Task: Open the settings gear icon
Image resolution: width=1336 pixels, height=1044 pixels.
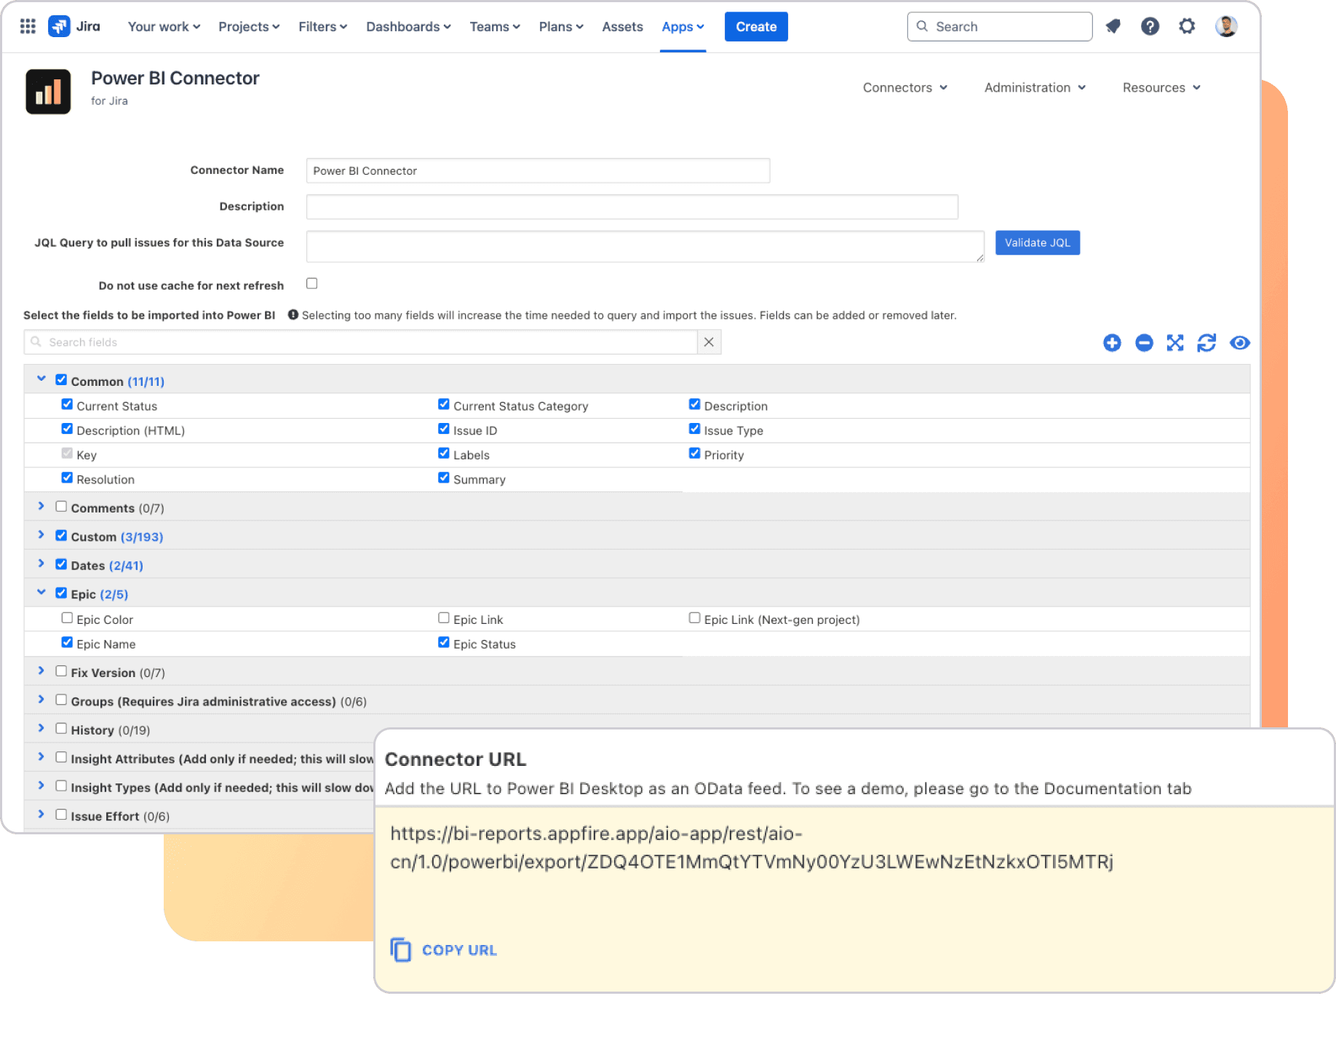Action: click(x=1187, y=26)
